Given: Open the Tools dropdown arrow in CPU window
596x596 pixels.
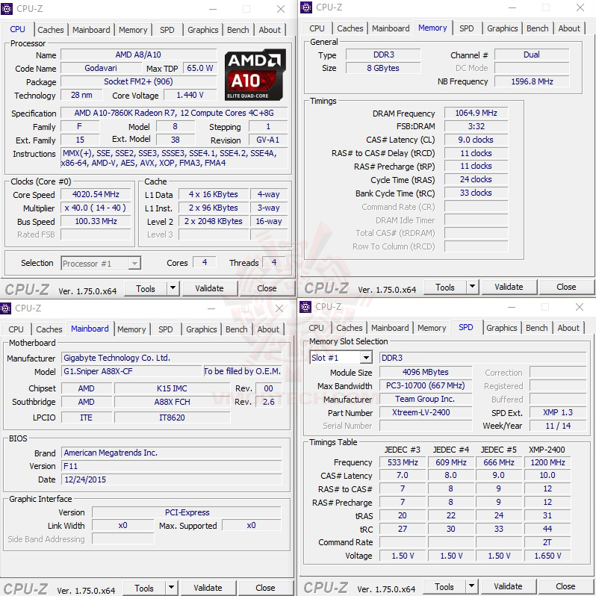Looking at the screenshot, I should coord(173,288).
